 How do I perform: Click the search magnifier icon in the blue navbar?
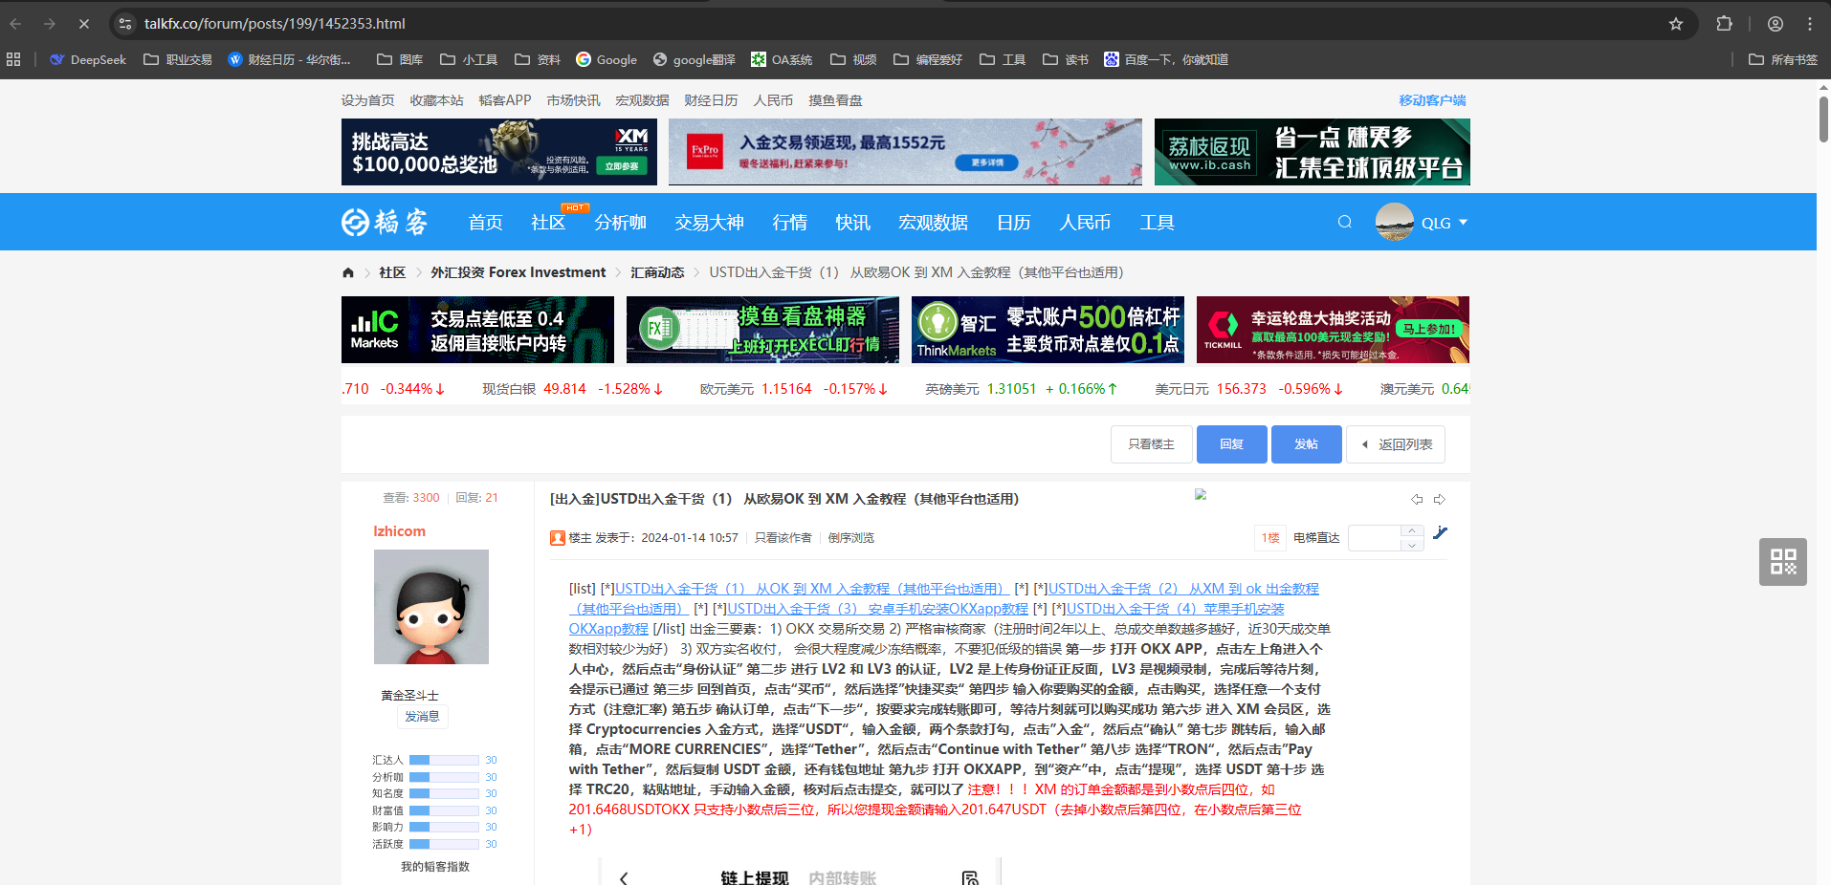[1344, 223]
